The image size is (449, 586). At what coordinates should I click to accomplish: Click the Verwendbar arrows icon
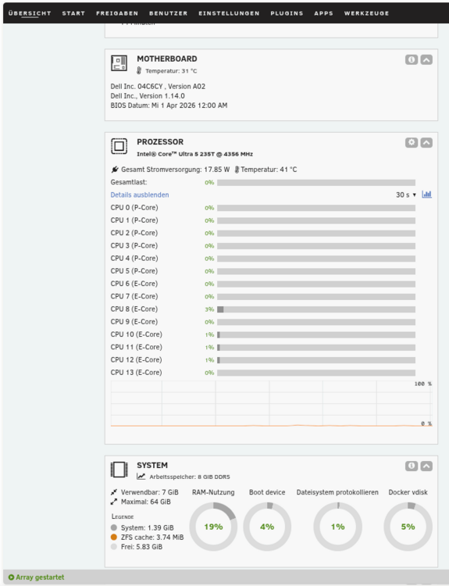[x=114, y=492]
